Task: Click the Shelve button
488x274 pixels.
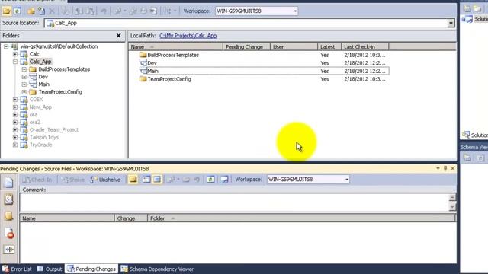Action: tap(73, 180)
